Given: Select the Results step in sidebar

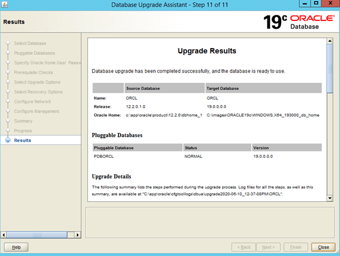Looking at the screenshot, I should click(x=22, y=140).
